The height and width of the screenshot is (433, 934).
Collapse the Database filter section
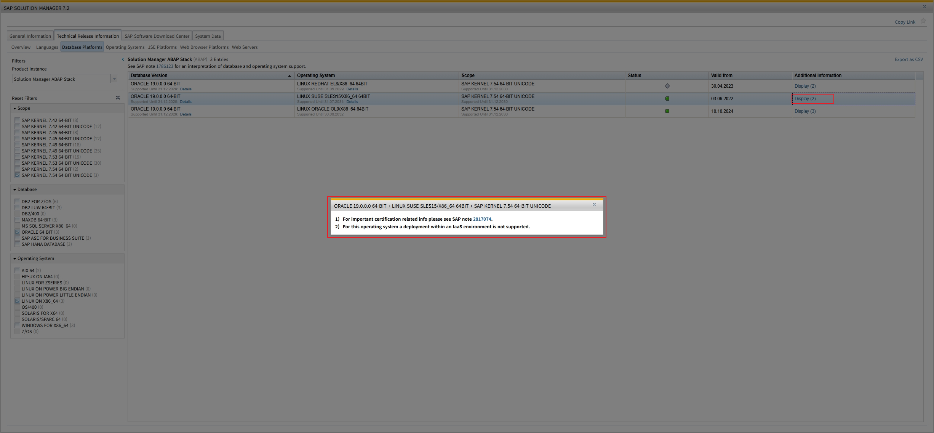[14, 190]
